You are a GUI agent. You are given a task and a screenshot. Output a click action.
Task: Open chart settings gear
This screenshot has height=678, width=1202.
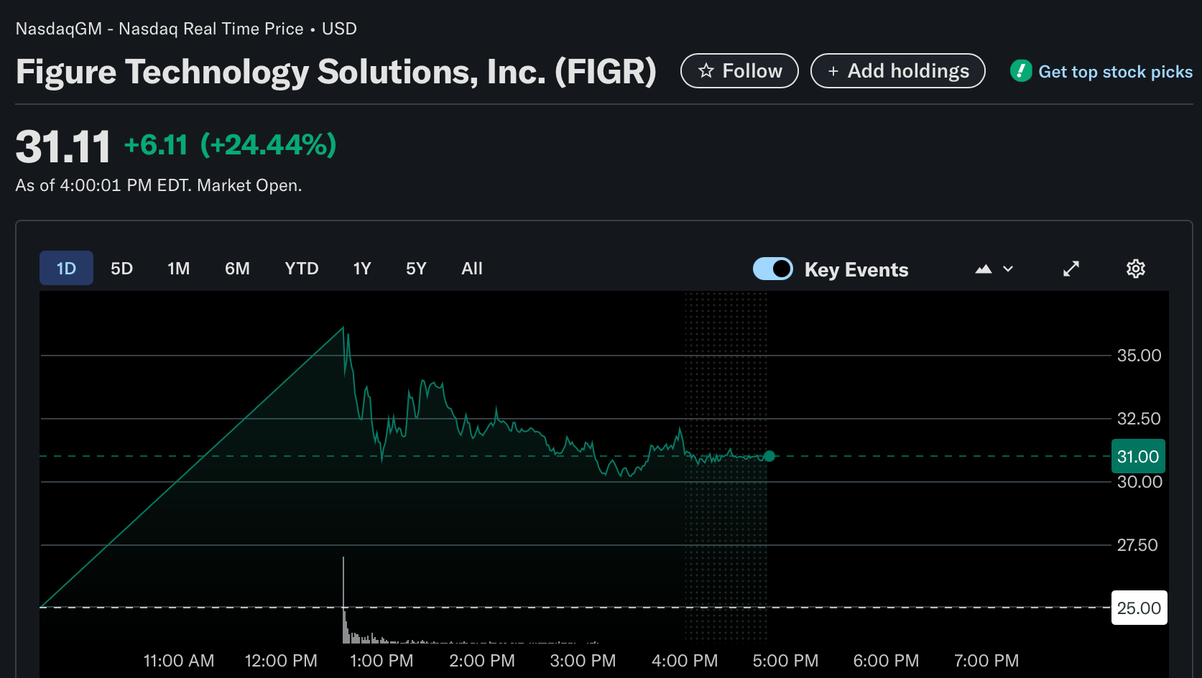click(1135, 269)
